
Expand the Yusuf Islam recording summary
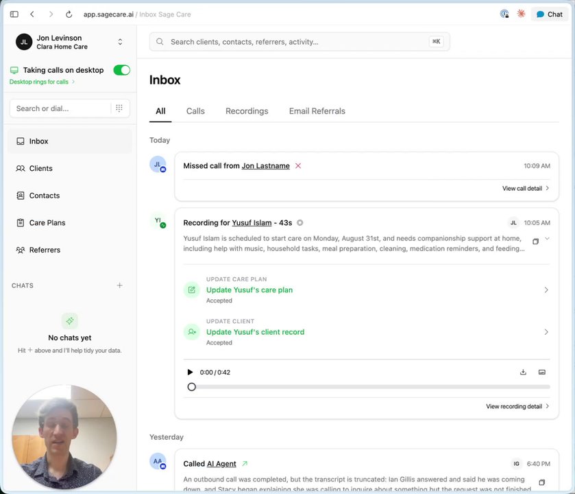click(x=547, y=239)
